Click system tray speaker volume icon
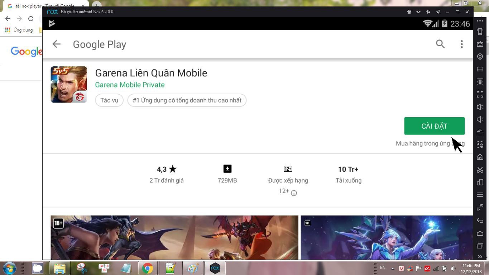Screen dimensions: 489x275 point(453,268)
